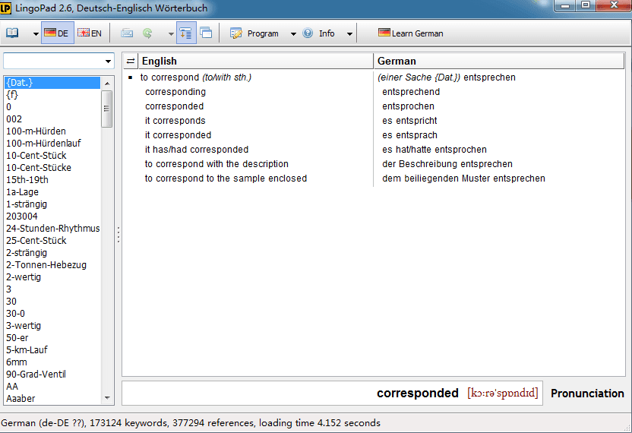Click the English column header
The width and height of the screenshot is (632, 433).
255,61
